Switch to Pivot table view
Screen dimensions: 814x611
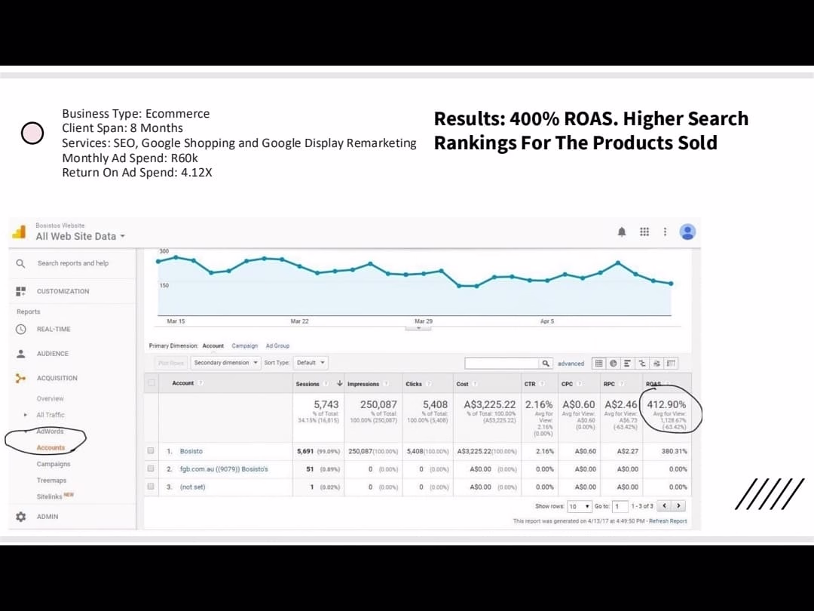[x=672, y=363]
